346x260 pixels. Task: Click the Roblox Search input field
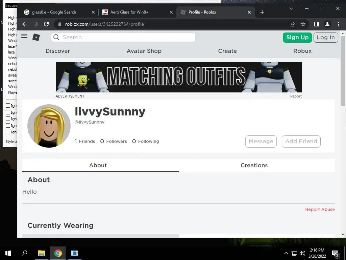123,37
